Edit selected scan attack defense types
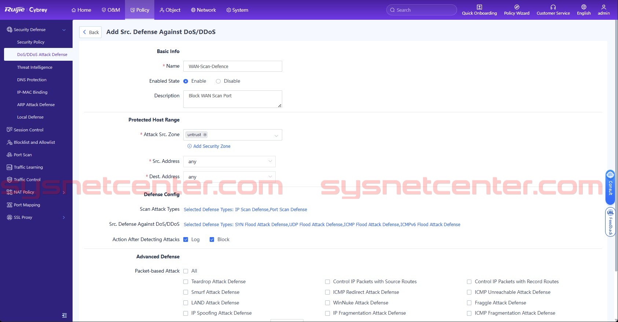The image size is (618, 322). tap(245, 210)
